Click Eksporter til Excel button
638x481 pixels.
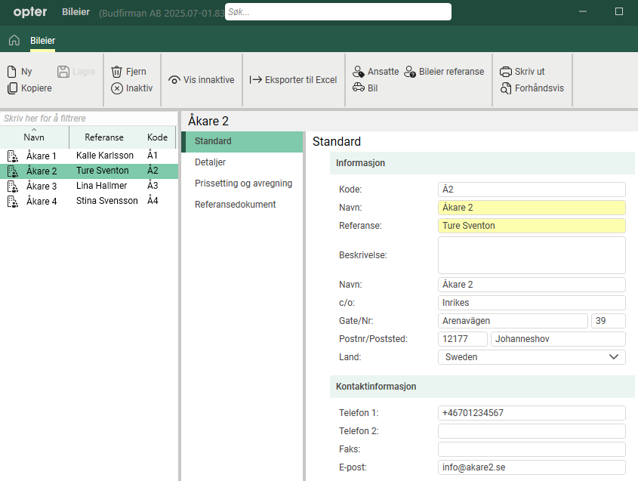click(293, 80)
